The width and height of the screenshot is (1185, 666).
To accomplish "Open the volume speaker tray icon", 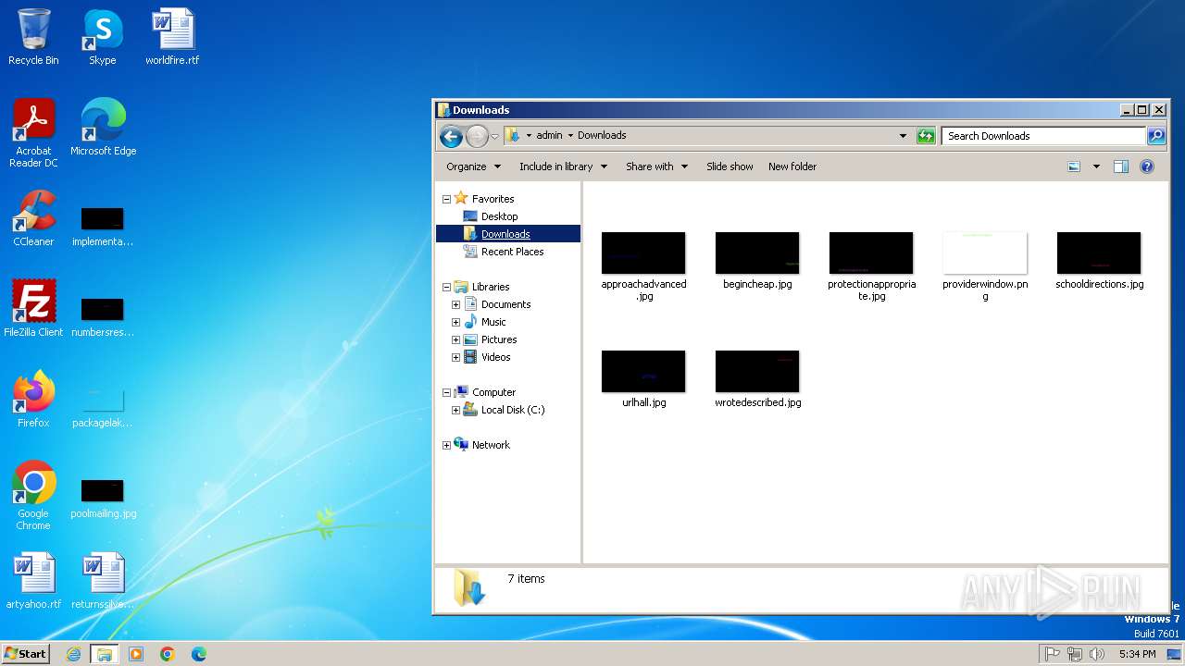I will point(1097,654).
